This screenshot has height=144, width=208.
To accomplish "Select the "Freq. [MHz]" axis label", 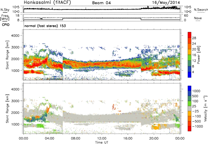I will pyautogui.click(x=5, y=18).
